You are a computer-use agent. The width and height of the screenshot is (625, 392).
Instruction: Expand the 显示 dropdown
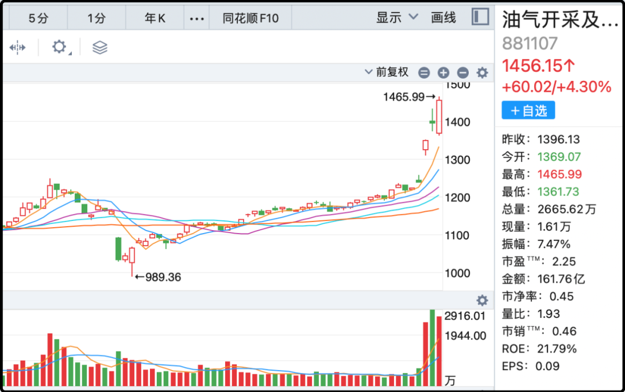(397, 18)
